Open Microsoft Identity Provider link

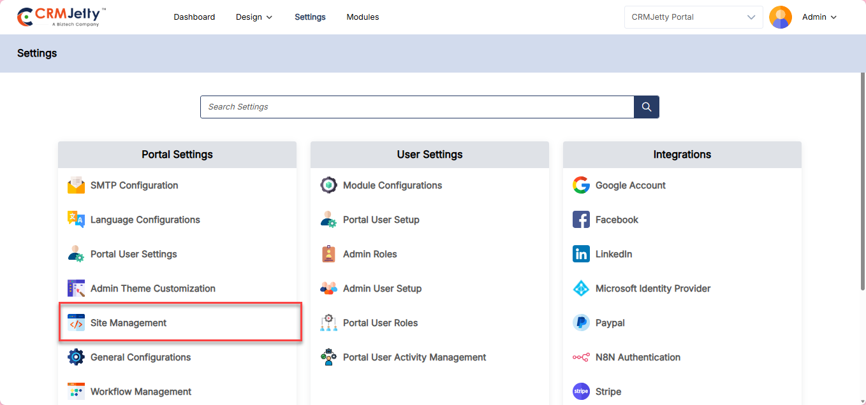(652, 288)
